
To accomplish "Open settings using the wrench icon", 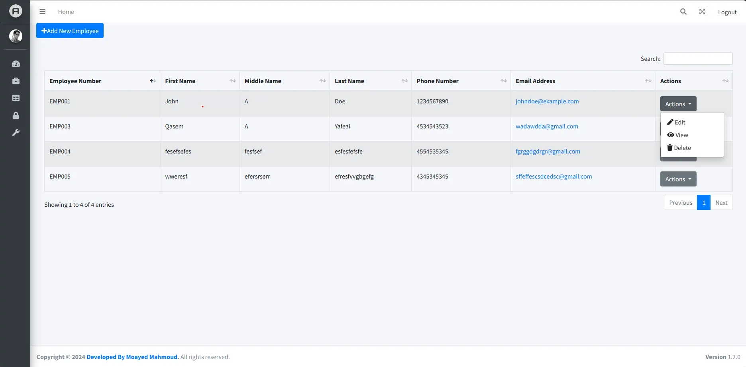I will click(16, 132).
